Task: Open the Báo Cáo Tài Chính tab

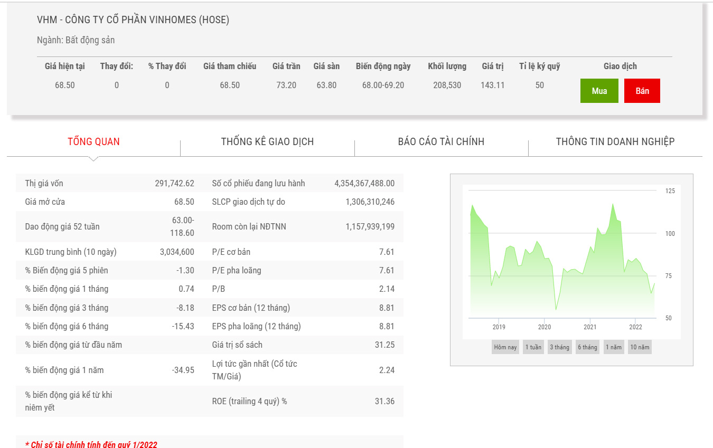Action: (441, 141)
